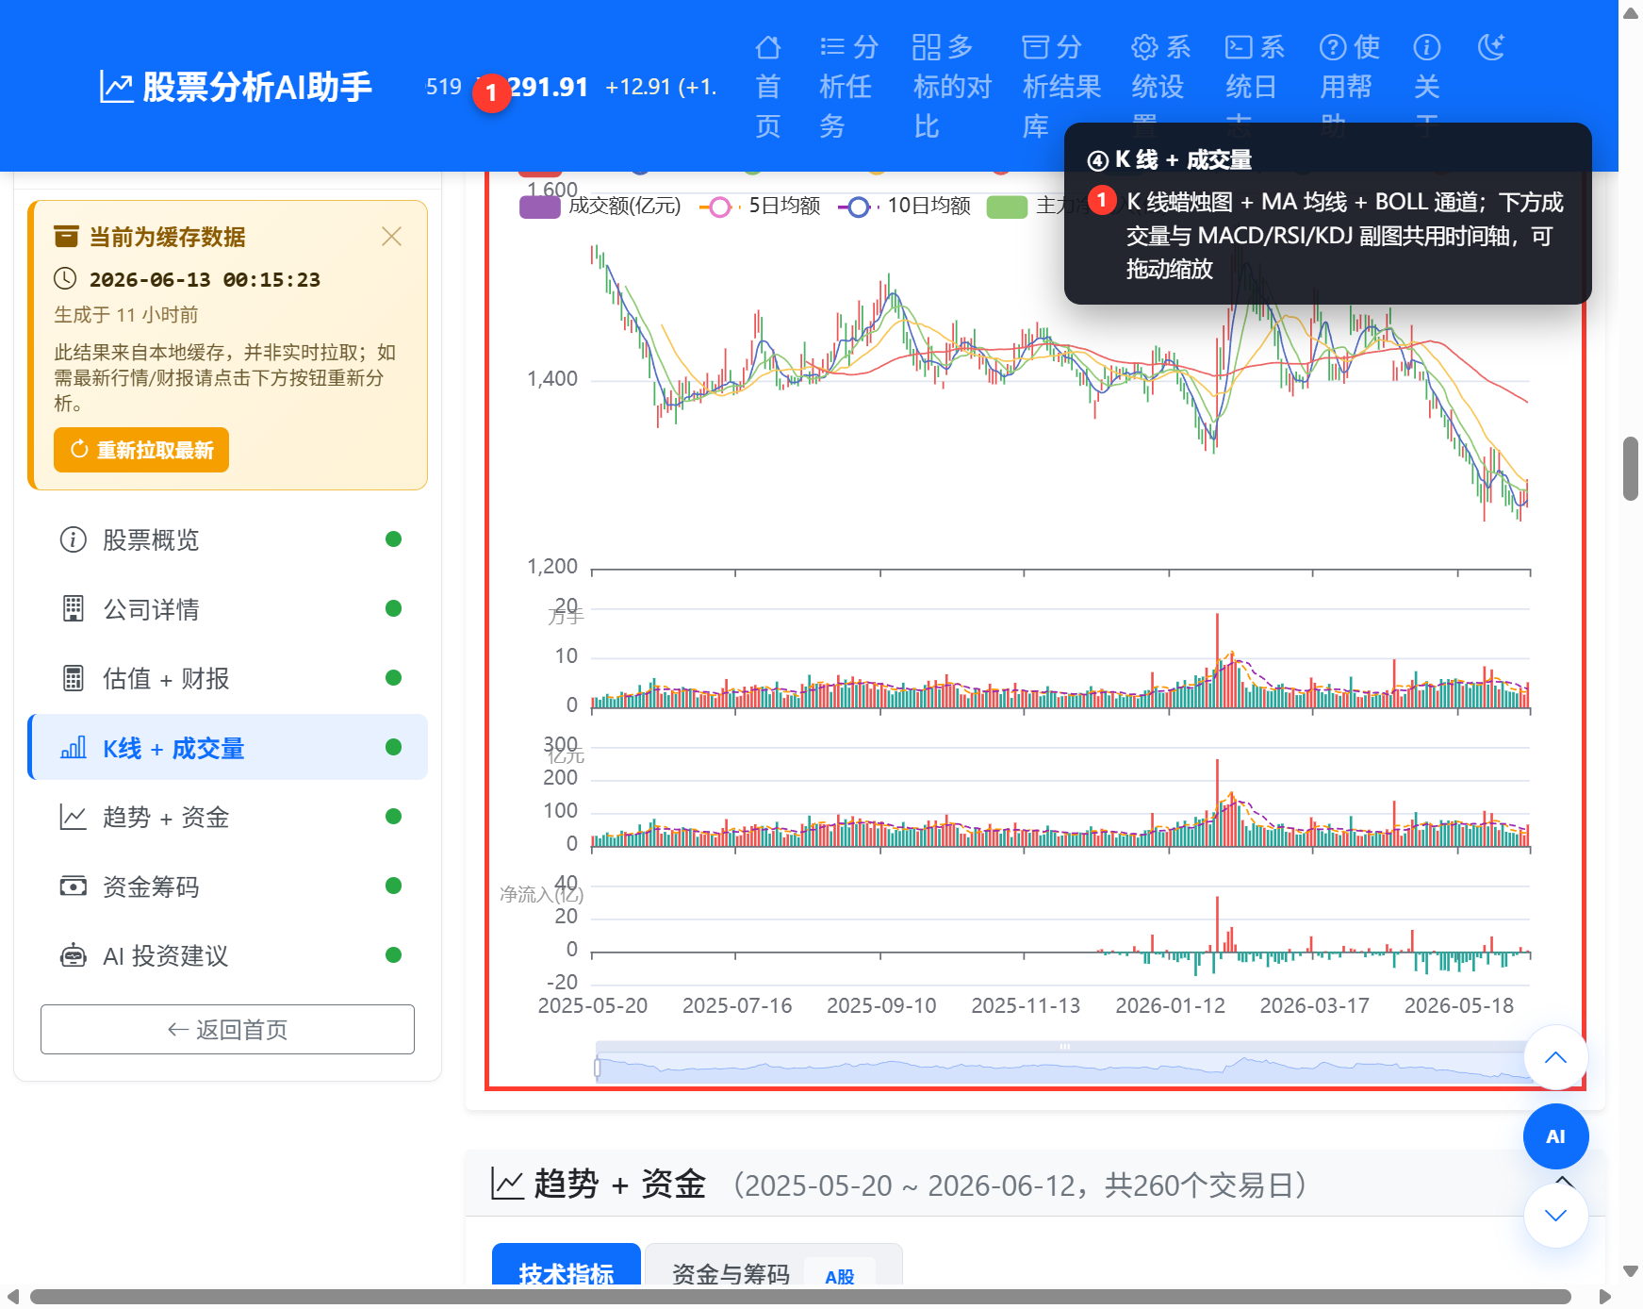This screenshot has width=1643, height=1309.
Task: Click 生成于 11 小时前 text
Action: pyautogui.click(x=126, y=314)
